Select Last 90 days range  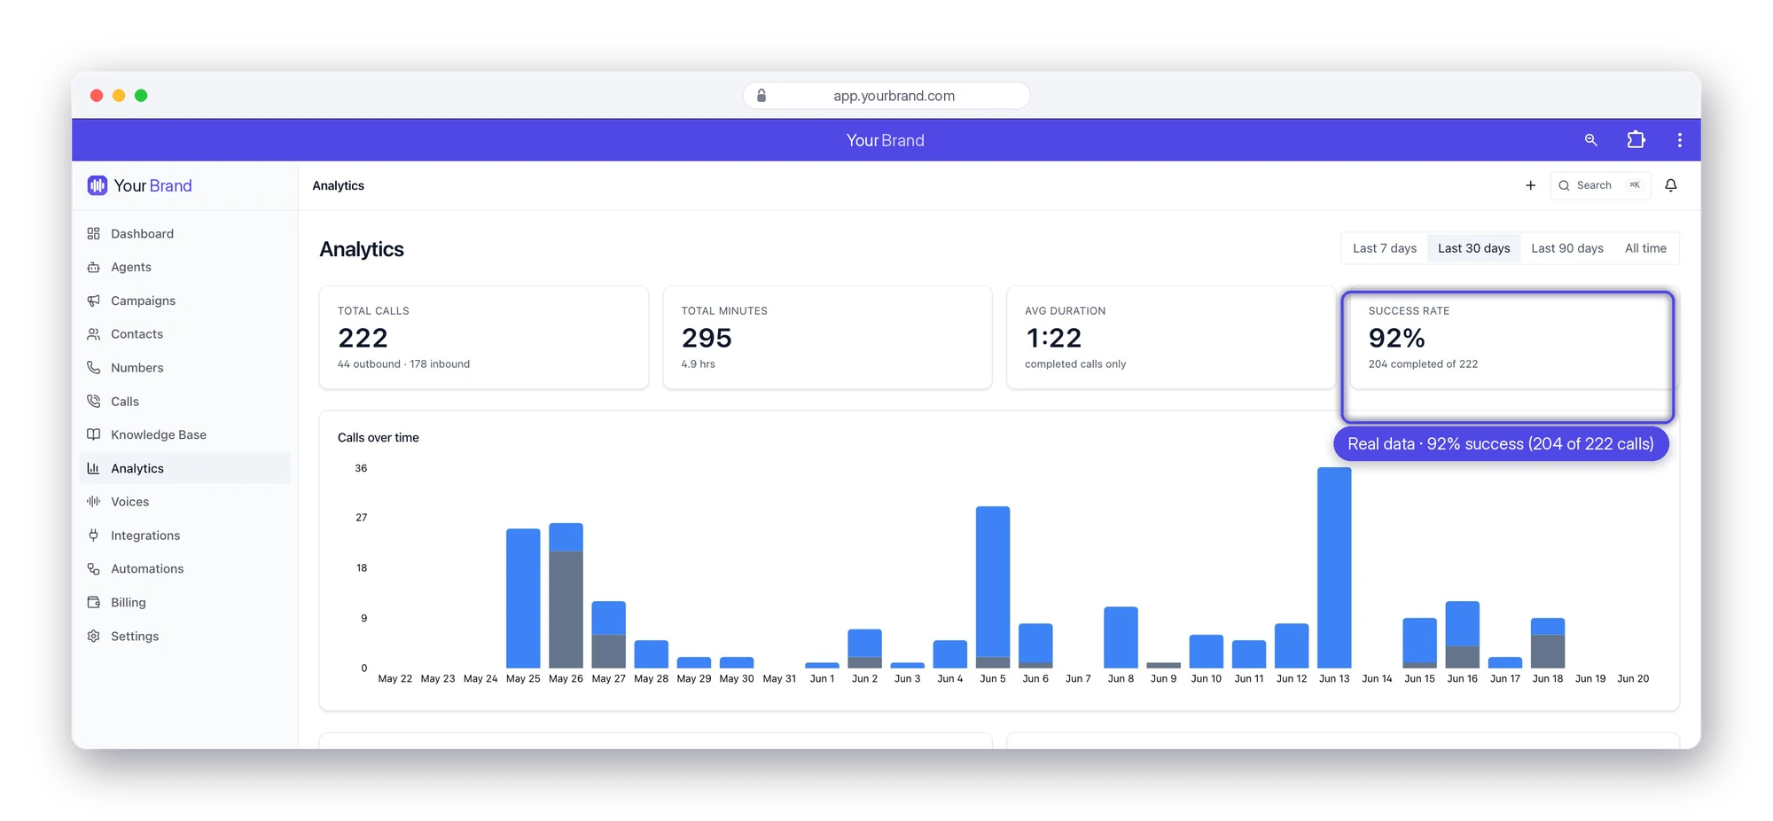[1567, 248]
